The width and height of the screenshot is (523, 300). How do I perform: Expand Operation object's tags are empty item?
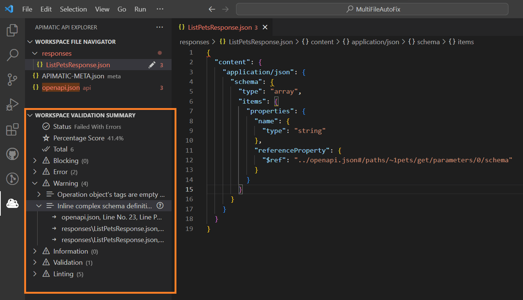39,195
